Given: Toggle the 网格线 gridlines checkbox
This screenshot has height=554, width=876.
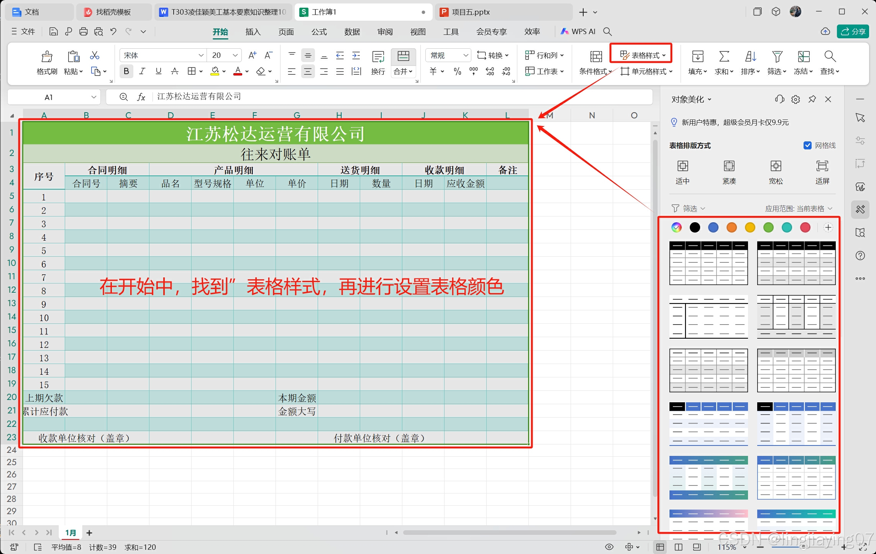Looking at the screenshot, I should point(807,146).
